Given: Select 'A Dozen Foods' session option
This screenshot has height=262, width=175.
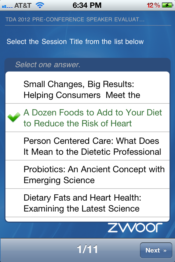Looking at the screenshot, I should pos(93,118).
